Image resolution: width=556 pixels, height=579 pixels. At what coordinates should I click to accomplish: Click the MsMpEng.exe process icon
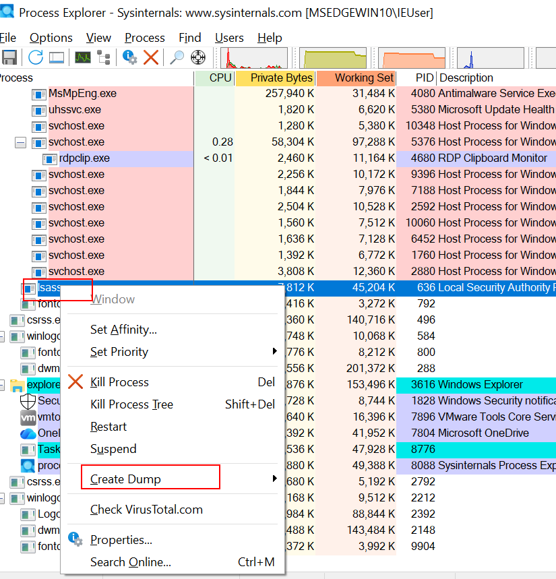[39, 94]
